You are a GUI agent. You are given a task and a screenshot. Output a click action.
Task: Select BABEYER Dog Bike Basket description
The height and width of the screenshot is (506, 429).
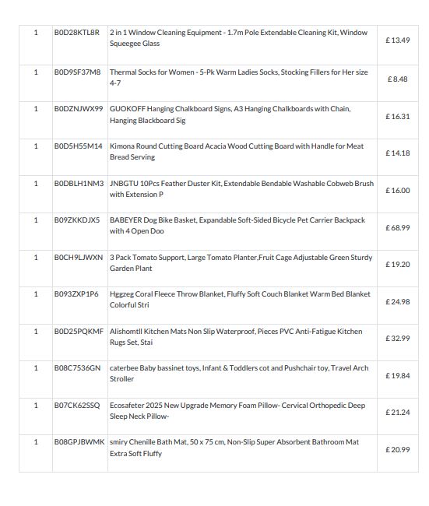pos(237,226)
